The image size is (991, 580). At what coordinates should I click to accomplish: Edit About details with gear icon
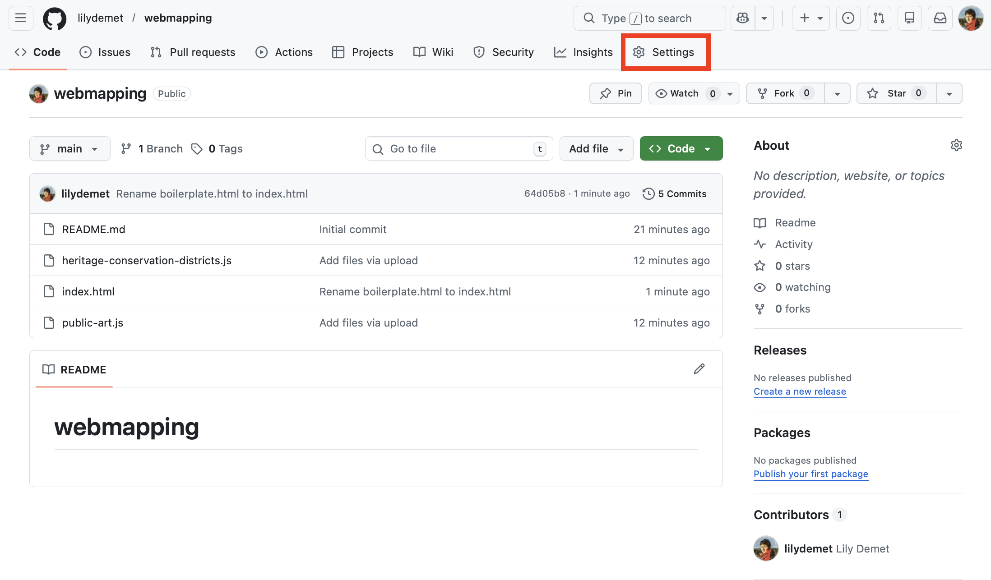pyautogui.click(x=956, y=145)
